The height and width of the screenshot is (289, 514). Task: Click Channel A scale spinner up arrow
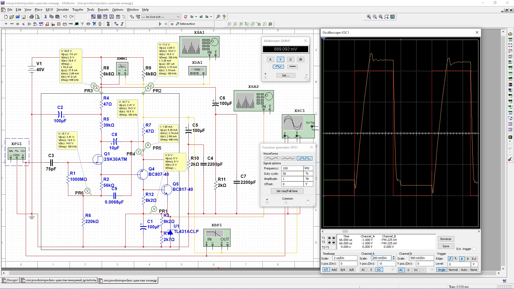pos(394,257)
